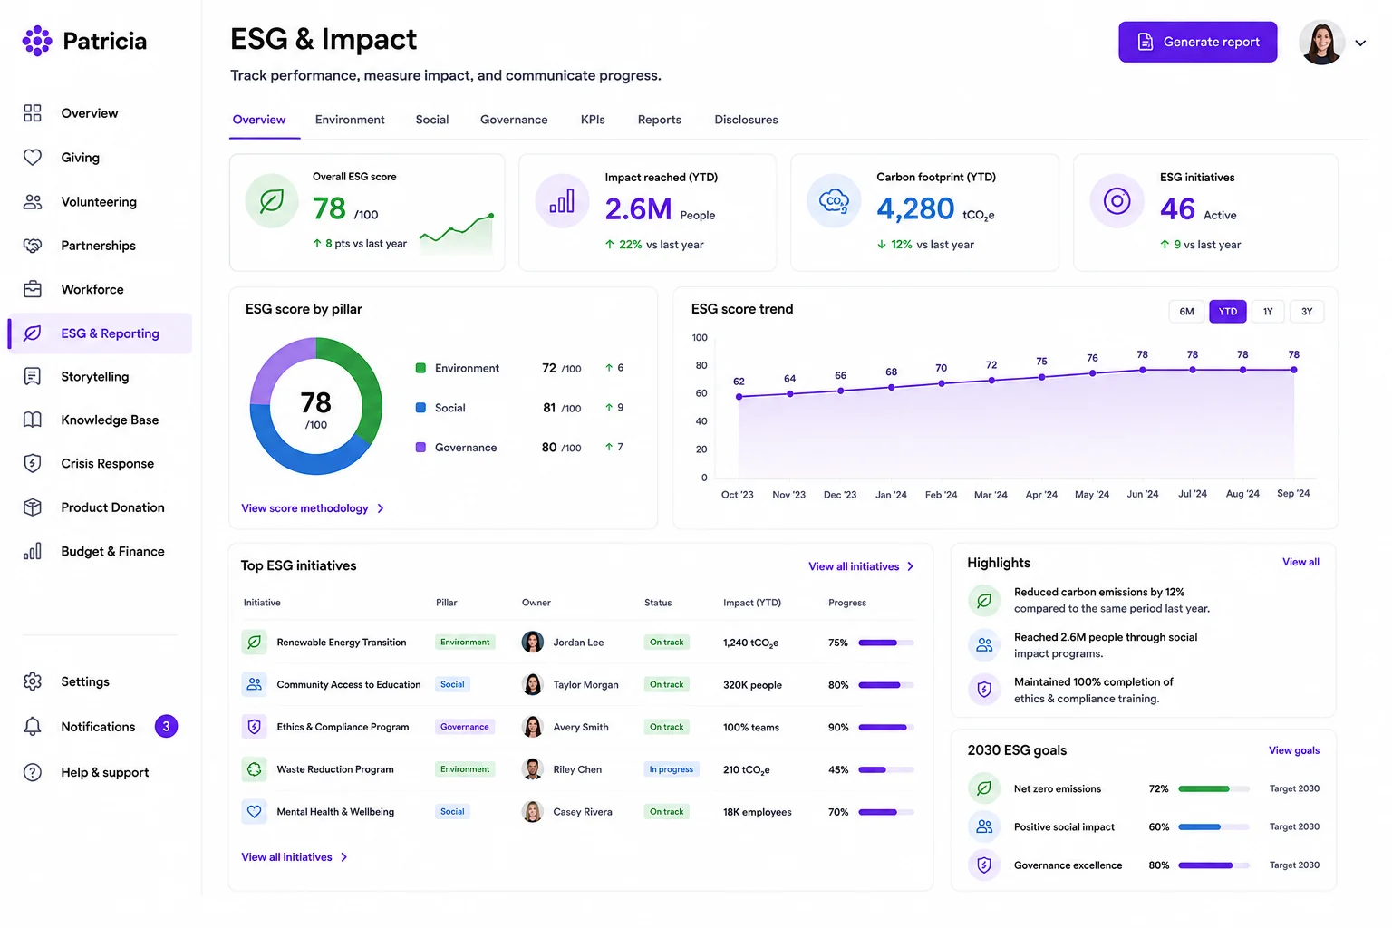Click the In progress status badge
The width and height of the screenshot is (1392, 928).
click(672, 769)
